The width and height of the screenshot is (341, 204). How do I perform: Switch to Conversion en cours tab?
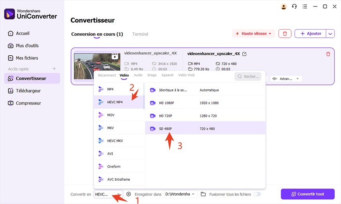pyautogui.click(x=97, y=34)
